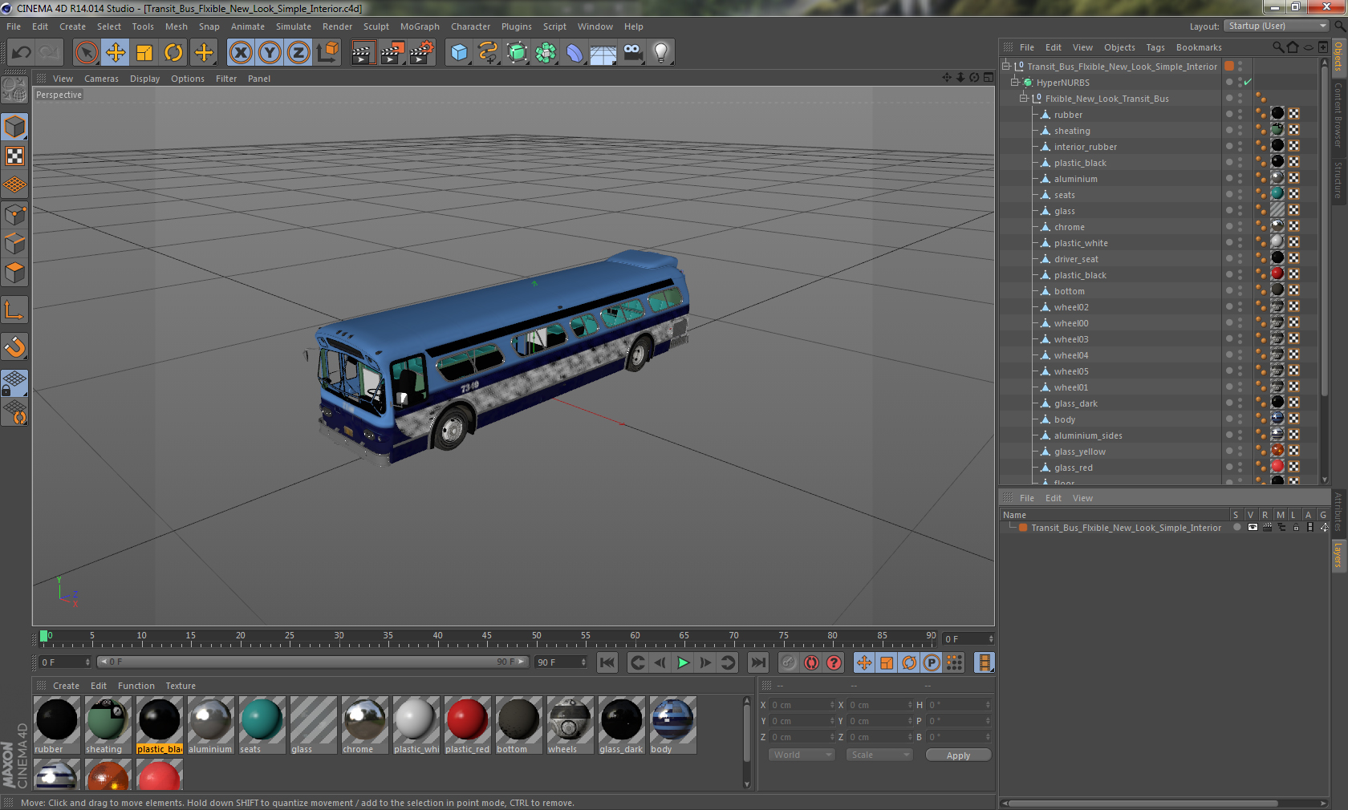Toggle autokeying button
1348x810 pixels.
tap(811, 662)
